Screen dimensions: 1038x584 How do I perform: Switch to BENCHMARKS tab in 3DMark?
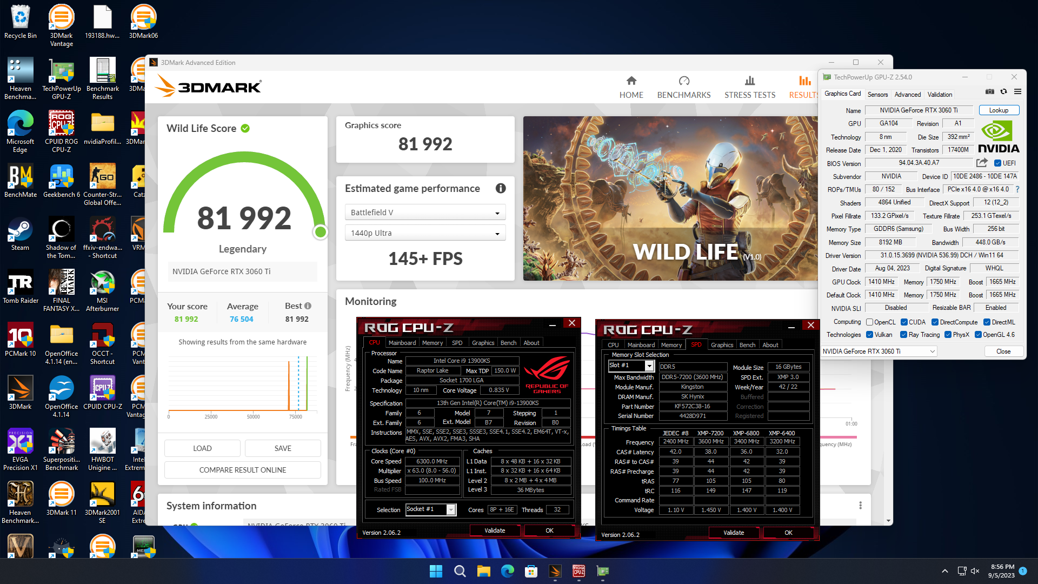(x=684, y=87)
